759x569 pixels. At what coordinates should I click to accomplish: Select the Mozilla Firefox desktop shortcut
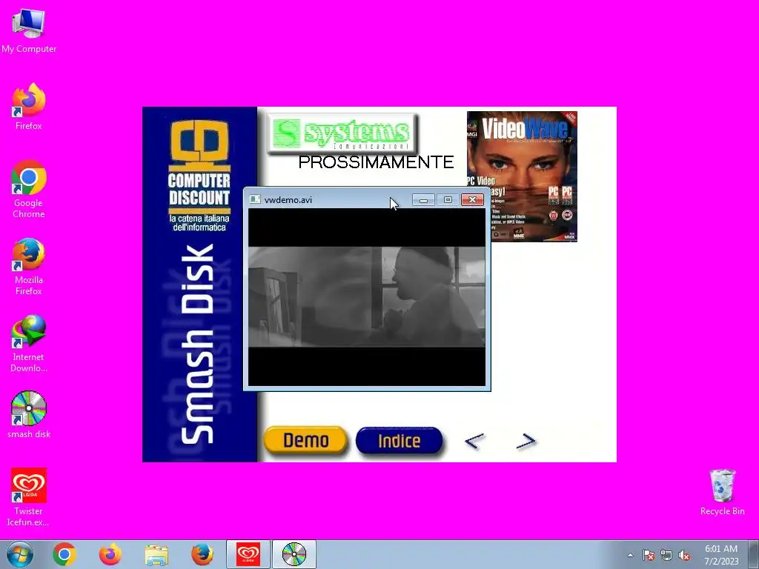point(29,266)
